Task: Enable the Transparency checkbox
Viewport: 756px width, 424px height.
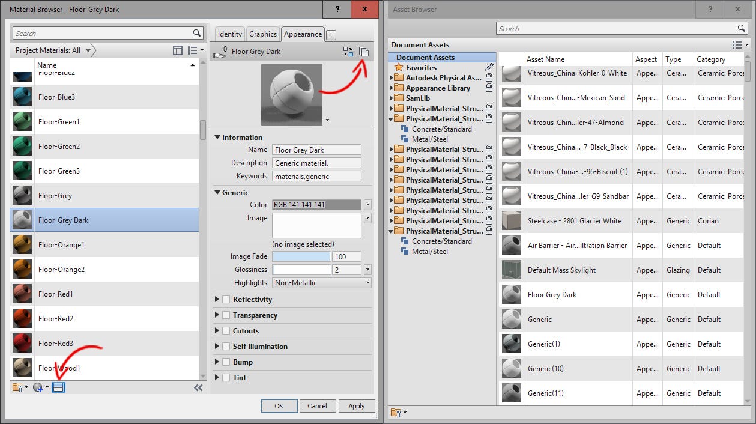Action: coord(226,315)
